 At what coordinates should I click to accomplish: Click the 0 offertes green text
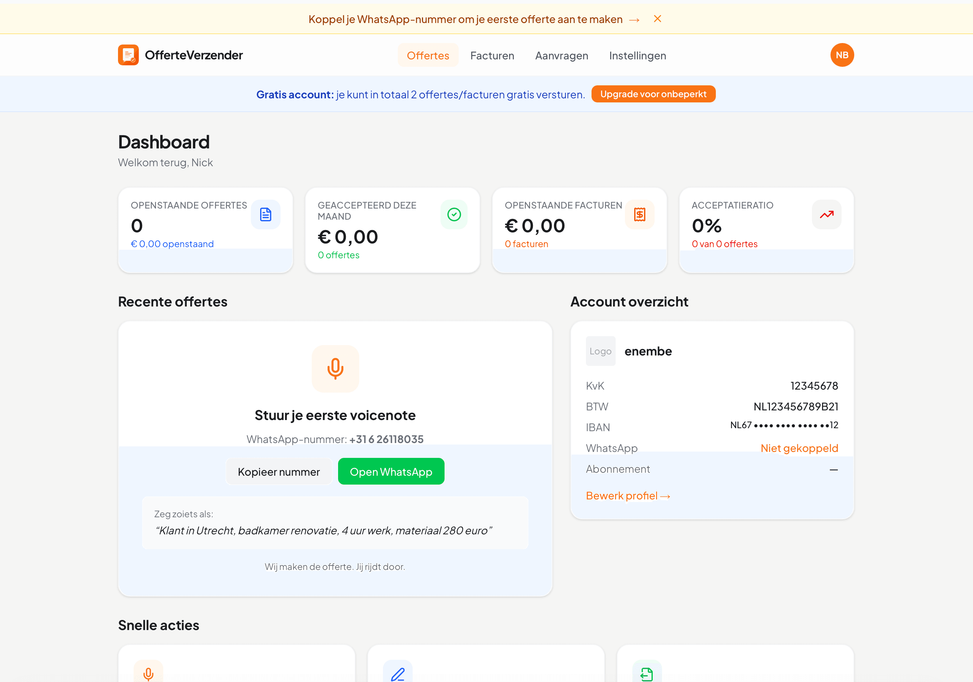tap(338, 255)
